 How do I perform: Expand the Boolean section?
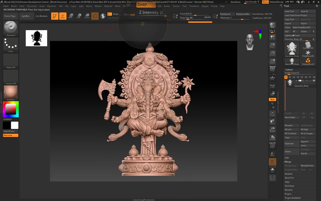click(x=289, y=174)
